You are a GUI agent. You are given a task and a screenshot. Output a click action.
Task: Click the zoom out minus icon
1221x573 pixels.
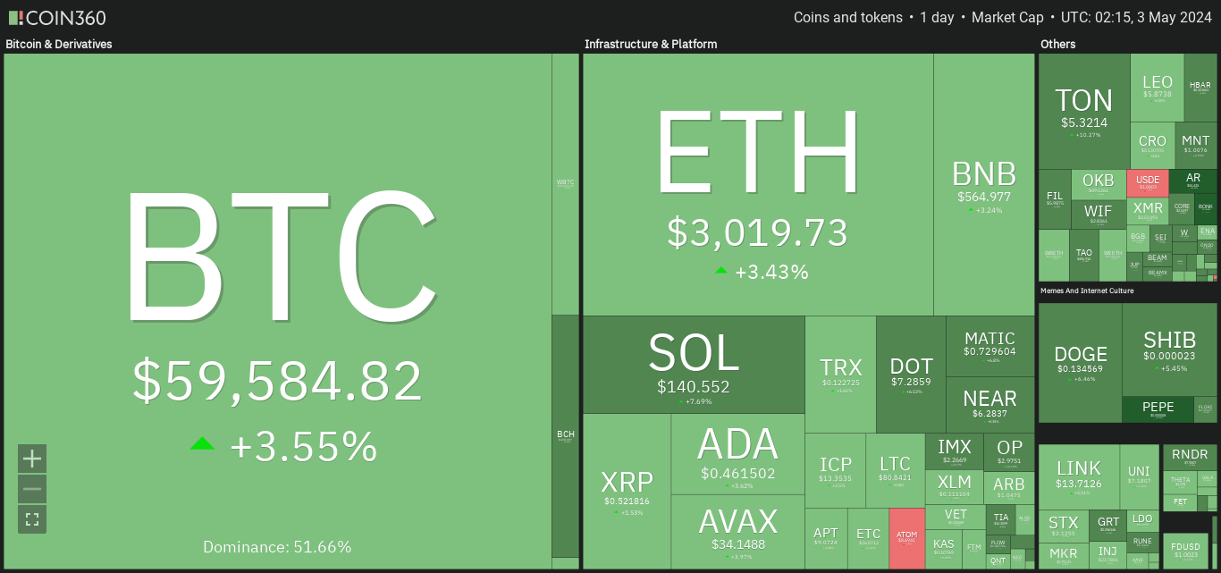32,489
